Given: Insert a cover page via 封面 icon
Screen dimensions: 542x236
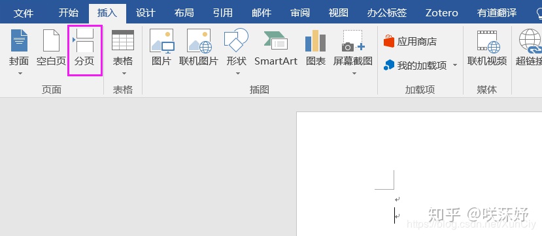Looking at the screenshot, I should (x=19, y=40).
